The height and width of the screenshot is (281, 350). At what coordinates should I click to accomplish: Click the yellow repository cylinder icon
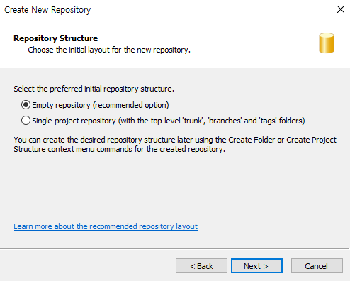click(327, 43)
